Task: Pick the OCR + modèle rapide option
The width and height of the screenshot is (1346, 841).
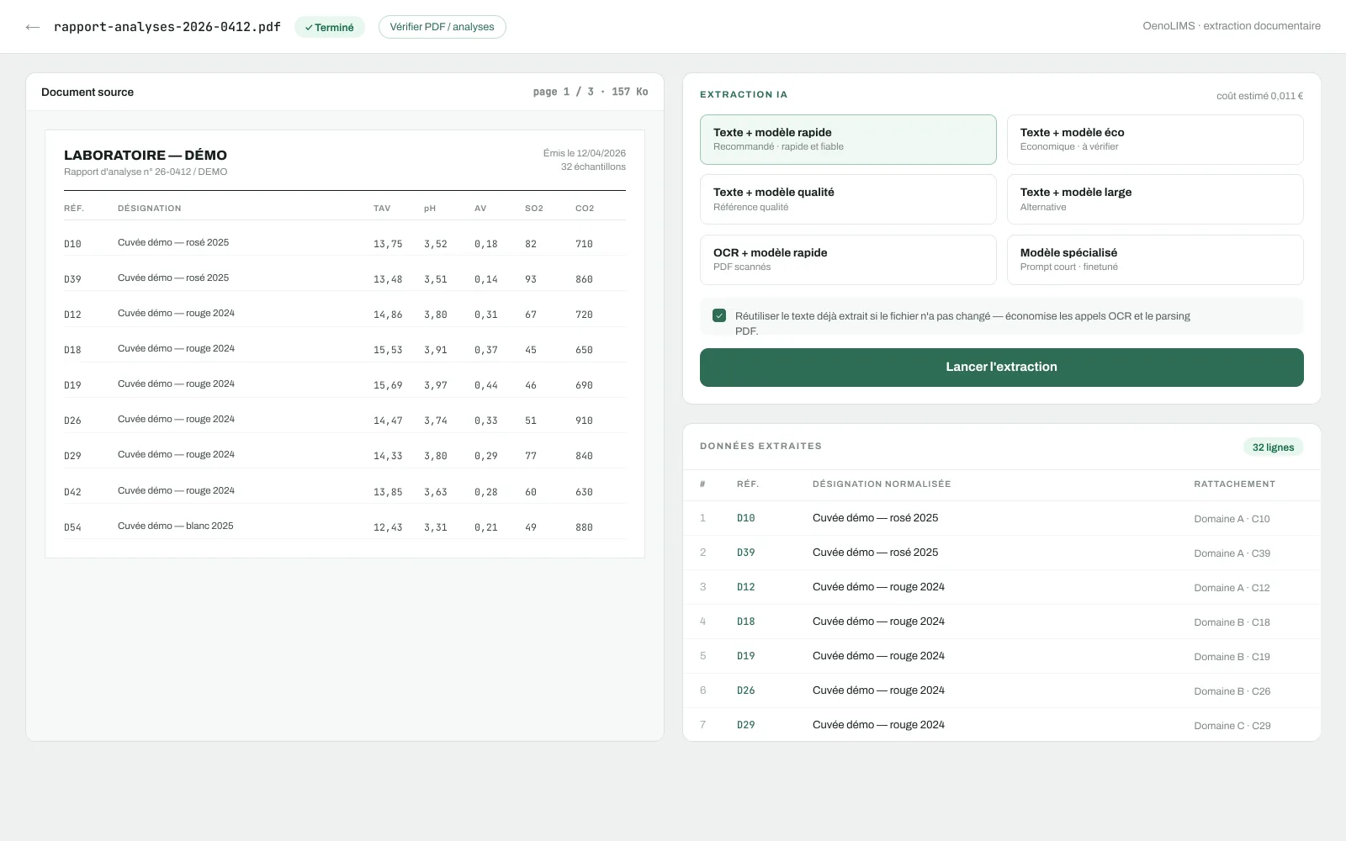Action: coord(848,259)
